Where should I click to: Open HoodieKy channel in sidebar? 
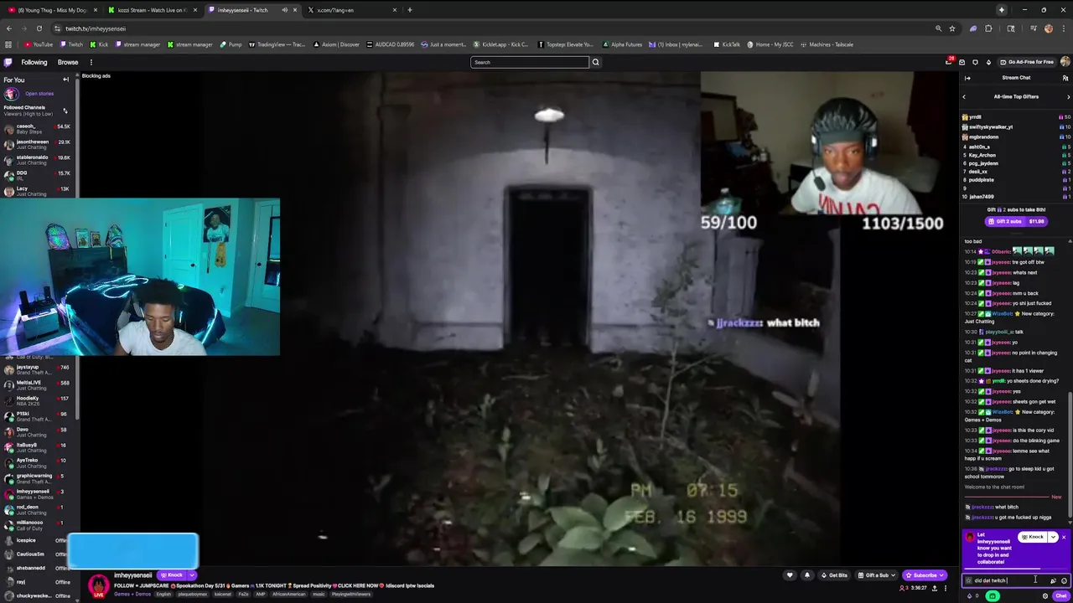pos(38,400)
